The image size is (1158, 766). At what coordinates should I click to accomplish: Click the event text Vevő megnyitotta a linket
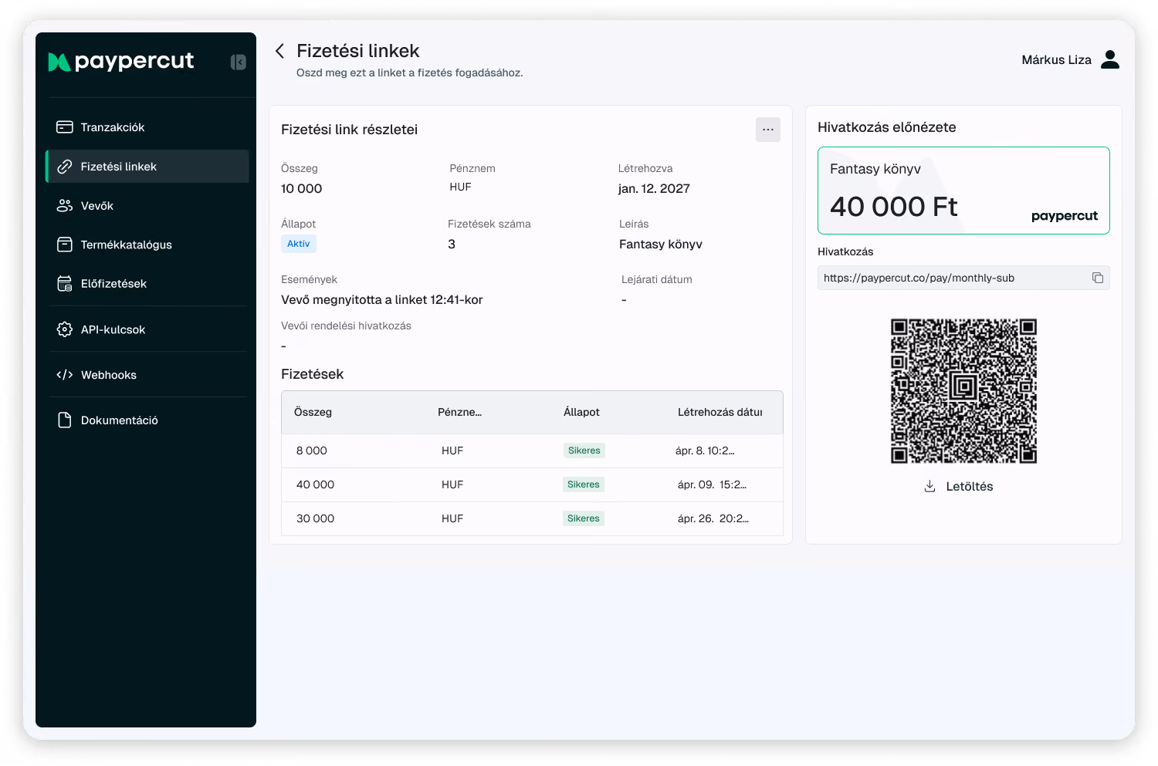[381, 299]
